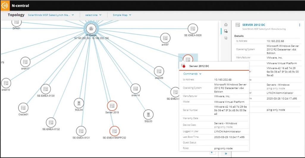Select the SE-EMEA-0131 device node
The width and height of the screenshot is (305, 158).
pyautogui.click(x=81, y=131)
